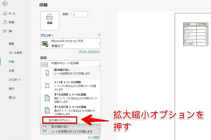
Task: Open エクスポート sidebar item
Action: (15, 80)
